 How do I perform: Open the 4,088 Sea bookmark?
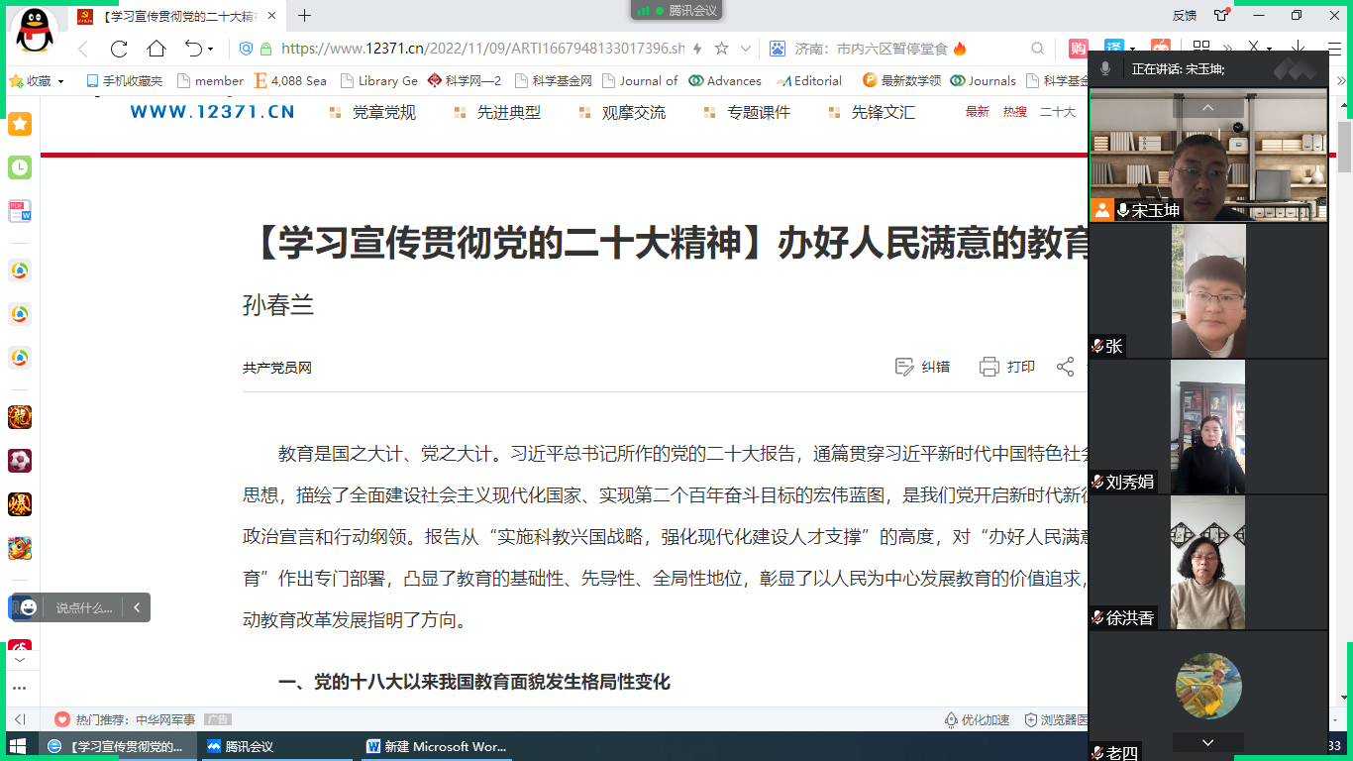[290, 81]
